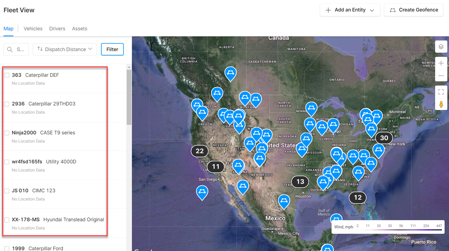Image resolution: width=449 pixels, height=251 pixels.
Task: Select the XX-178-MS list entry name
Action: [26, 220]
